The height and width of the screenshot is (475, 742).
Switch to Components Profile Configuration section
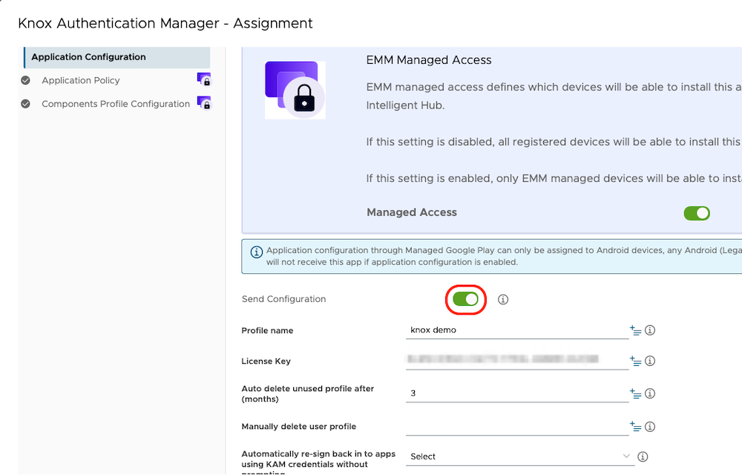(x=115, y=104)
